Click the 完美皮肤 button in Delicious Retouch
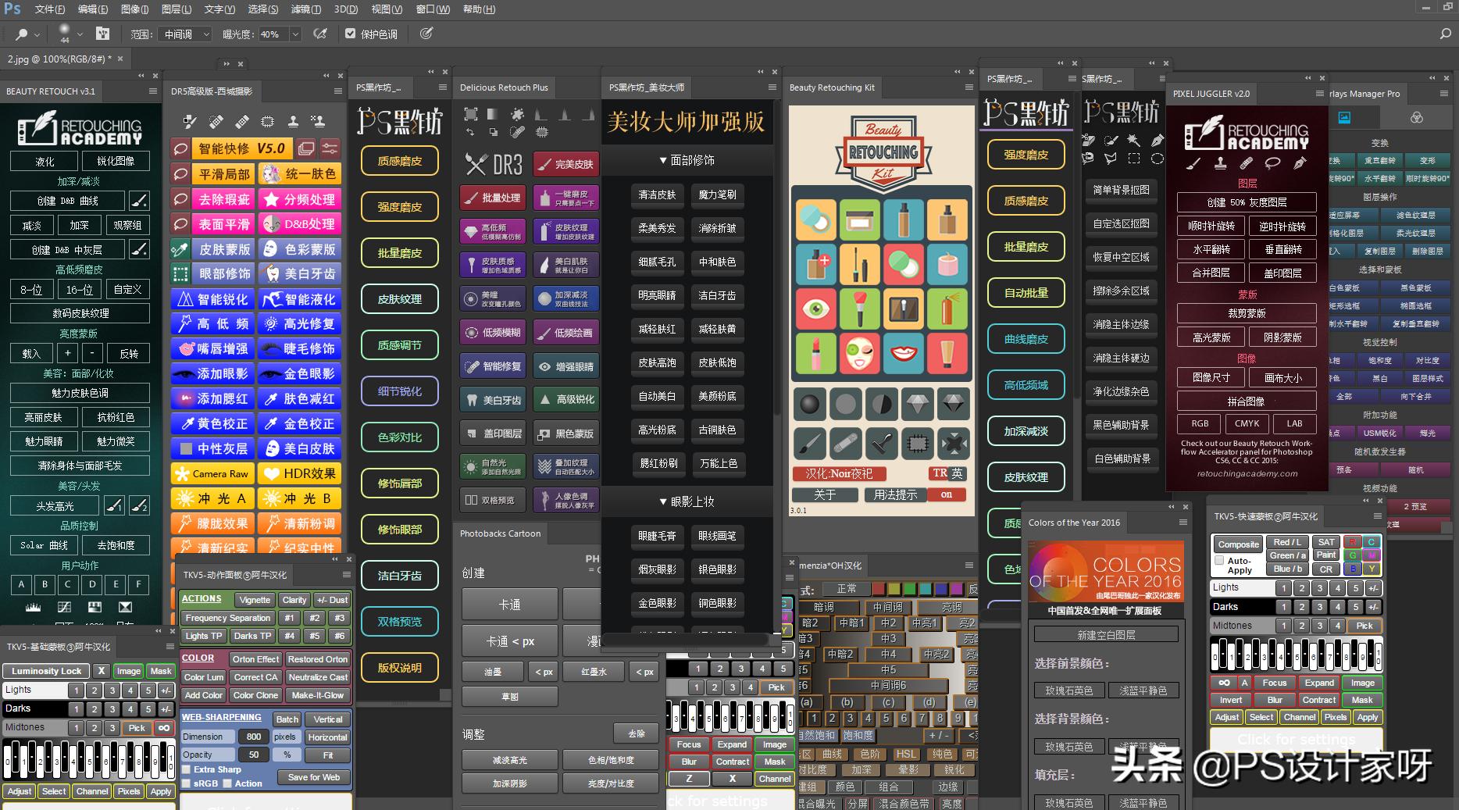Viewport: 1459px width, 810px height. pyautogui.click(x=566, y=164)
